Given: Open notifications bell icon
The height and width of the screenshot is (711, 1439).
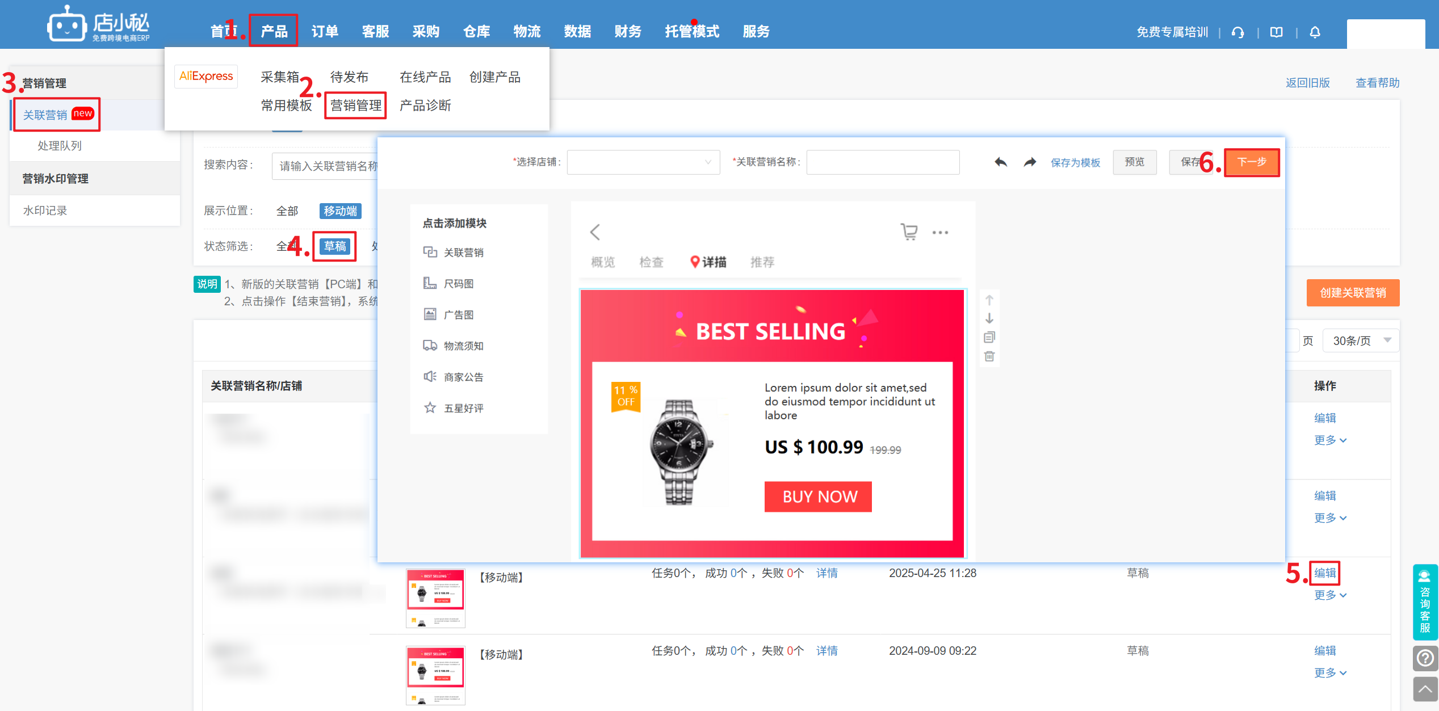Looking at the screenshot, I should point(1315,32).
